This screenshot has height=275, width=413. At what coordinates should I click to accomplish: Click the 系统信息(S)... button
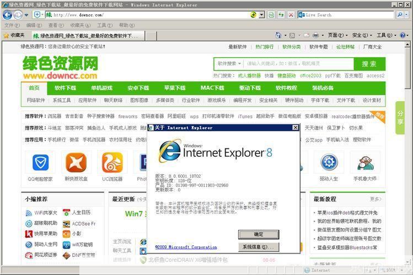[259, 247]
